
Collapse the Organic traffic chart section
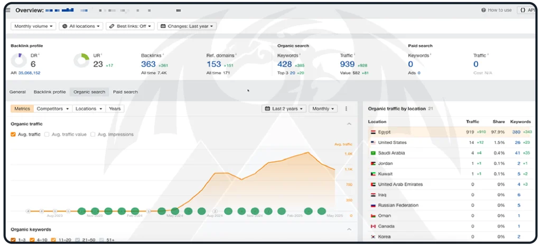pyautogui.click(x=349, y=124)
